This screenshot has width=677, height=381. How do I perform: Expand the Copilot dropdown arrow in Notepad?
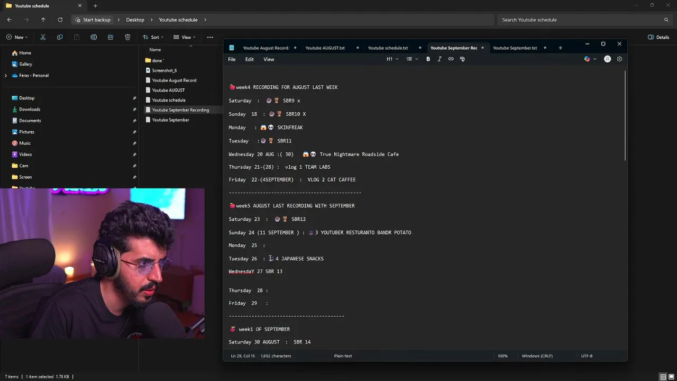[x=595, y=59]
